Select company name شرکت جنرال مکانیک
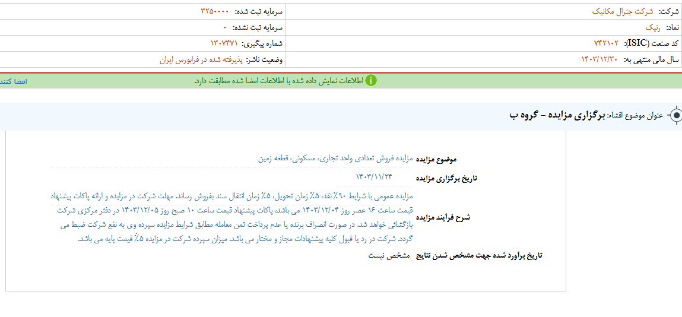 point(623,11)
